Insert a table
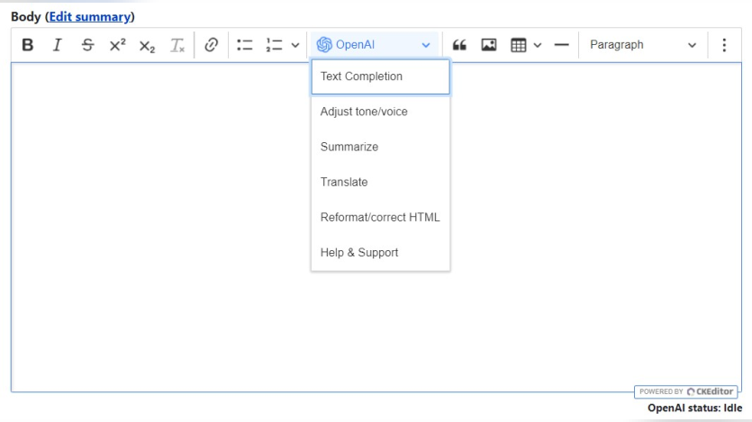The width and height of the screenshot is (752, 422). [x=519, y=45]
